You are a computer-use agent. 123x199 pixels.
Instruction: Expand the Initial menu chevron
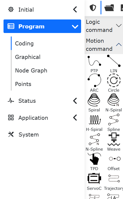(75, 9)
